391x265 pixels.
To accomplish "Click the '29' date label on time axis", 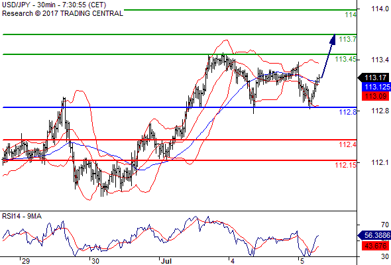I will coord(26,261).
